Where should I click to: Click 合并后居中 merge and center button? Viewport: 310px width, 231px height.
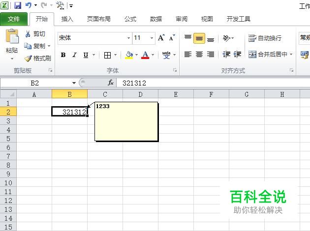(x=268, y=54)
